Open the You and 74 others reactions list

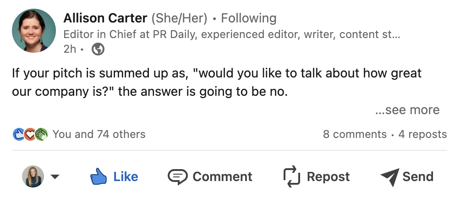(99, 134)
